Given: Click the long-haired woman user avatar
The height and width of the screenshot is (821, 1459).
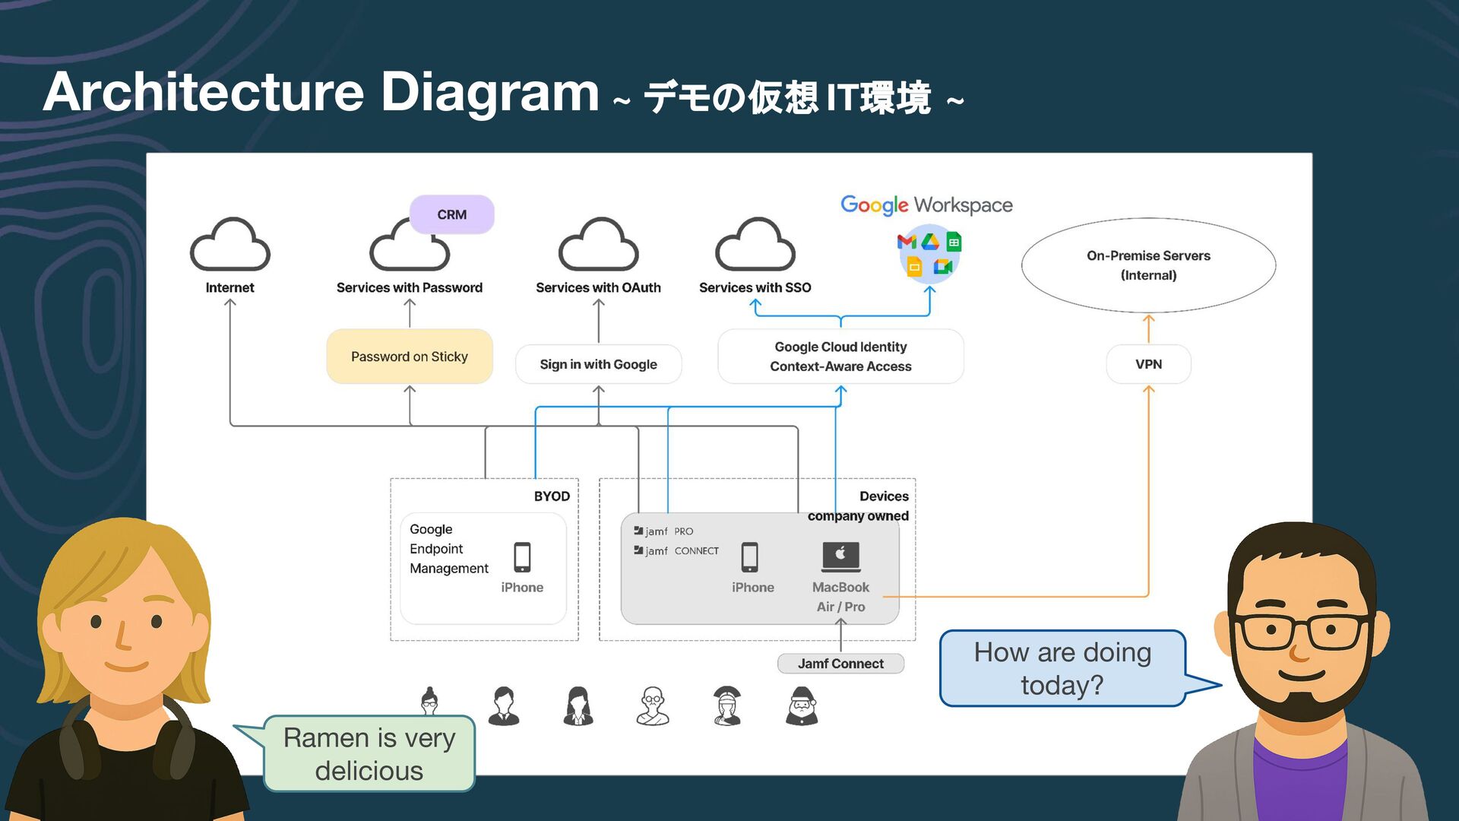Looking at the screenshot, I should pos(578,705).
